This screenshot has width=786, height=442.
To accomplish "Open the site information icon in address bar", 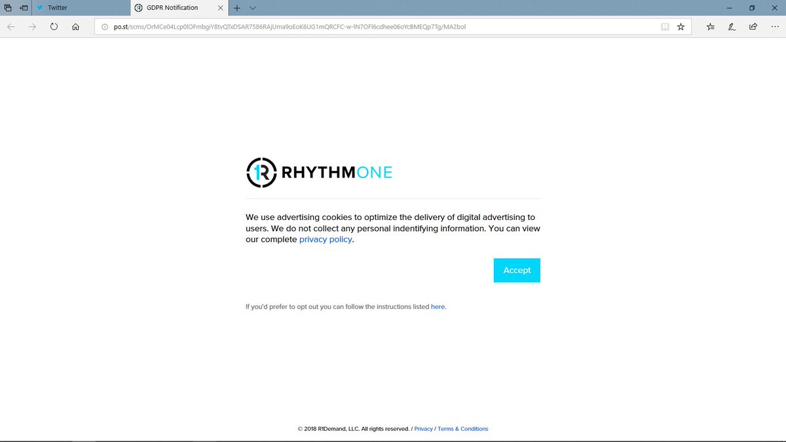I will (x=105, y=27).
